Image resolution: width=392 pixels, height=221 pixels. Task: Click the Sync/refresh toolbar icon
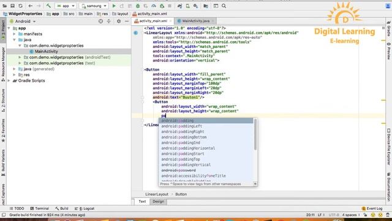[x=20, y=6]
